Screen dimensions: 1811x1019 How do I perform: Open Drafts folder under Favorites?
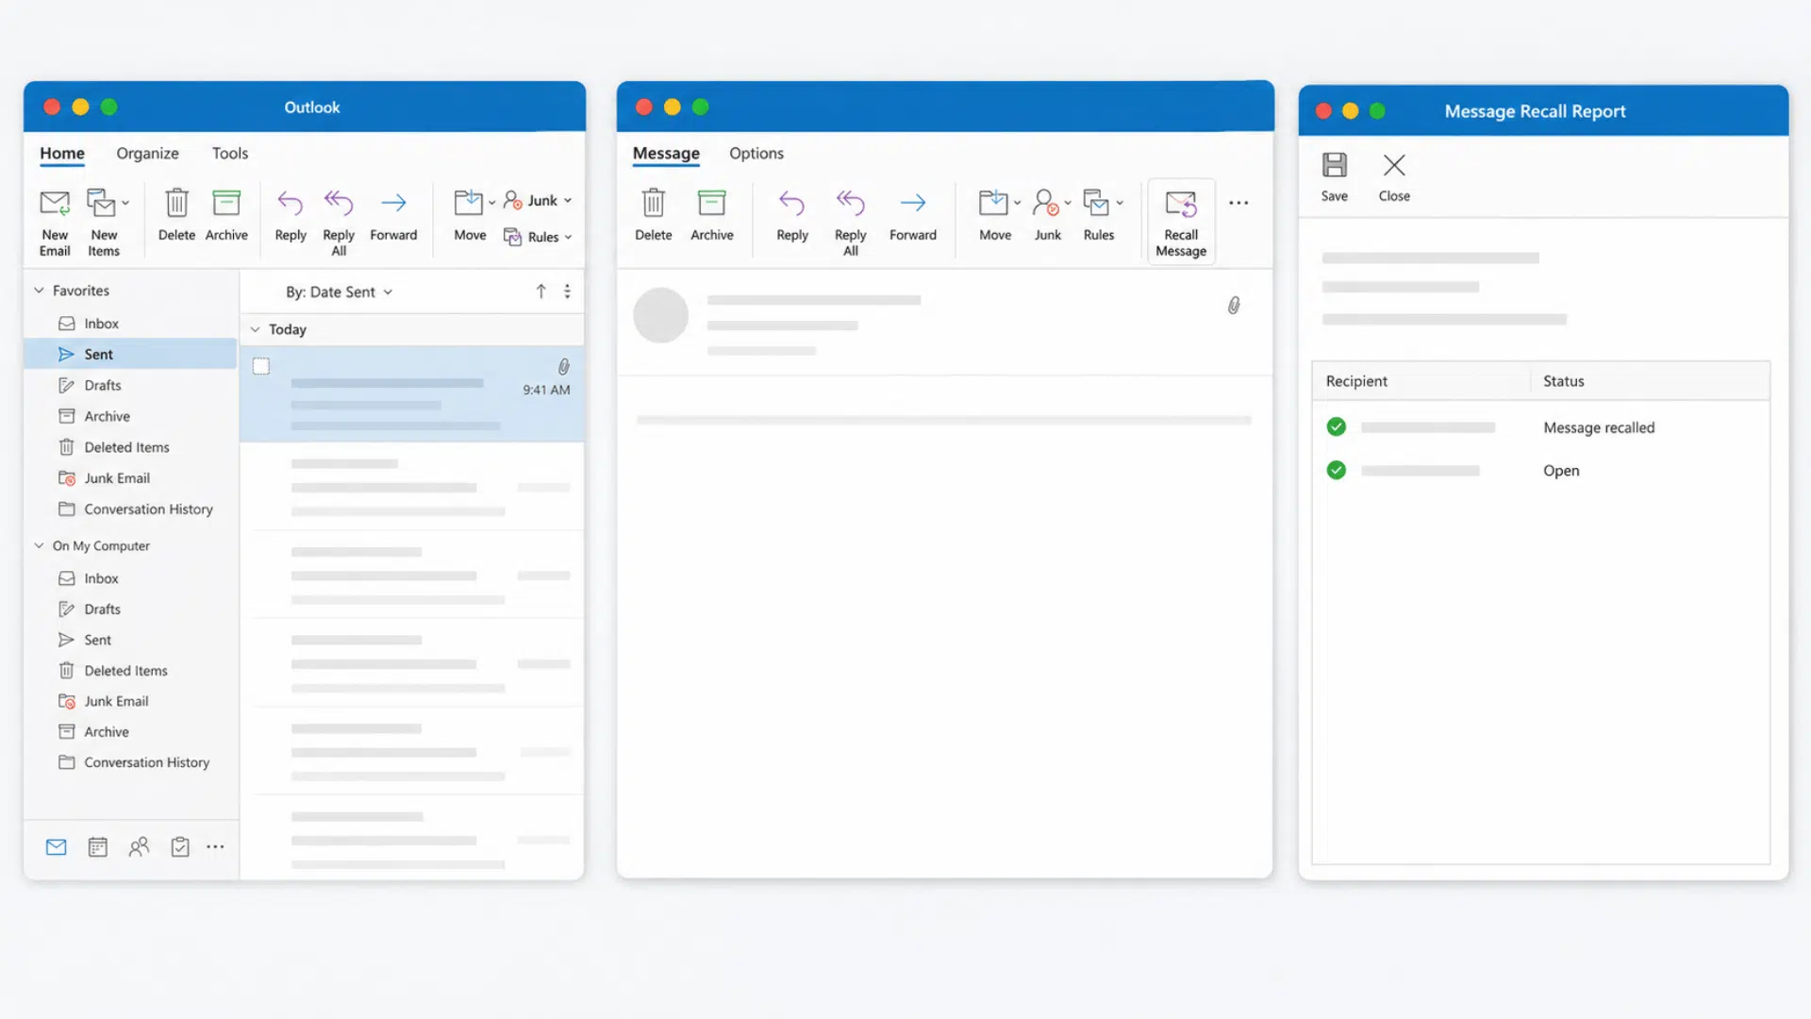[x=131, y=385]
